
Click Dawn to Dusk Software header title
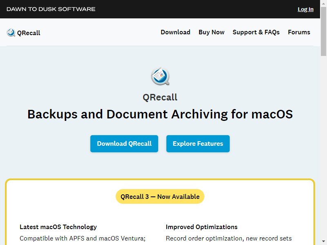pyautogui.click(x=51, y=9)
